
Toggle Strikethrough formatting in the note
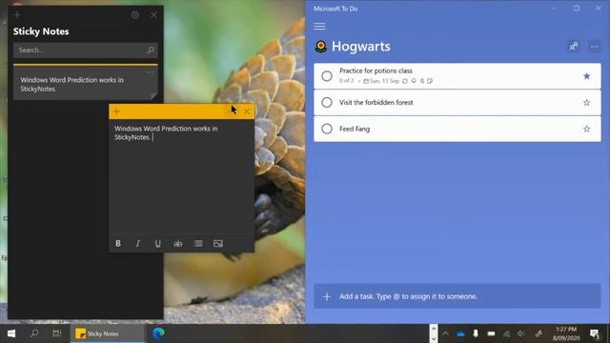178,244
